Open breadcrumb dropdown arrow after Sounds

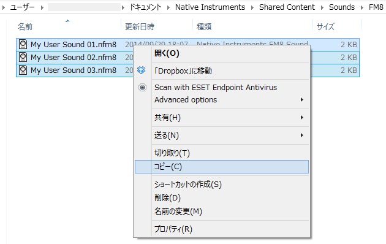pos(362,7)
